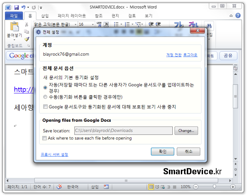The image size is (247, 196).
Task: Click the 계정 전환 switch account link
Action: point(174,55)
